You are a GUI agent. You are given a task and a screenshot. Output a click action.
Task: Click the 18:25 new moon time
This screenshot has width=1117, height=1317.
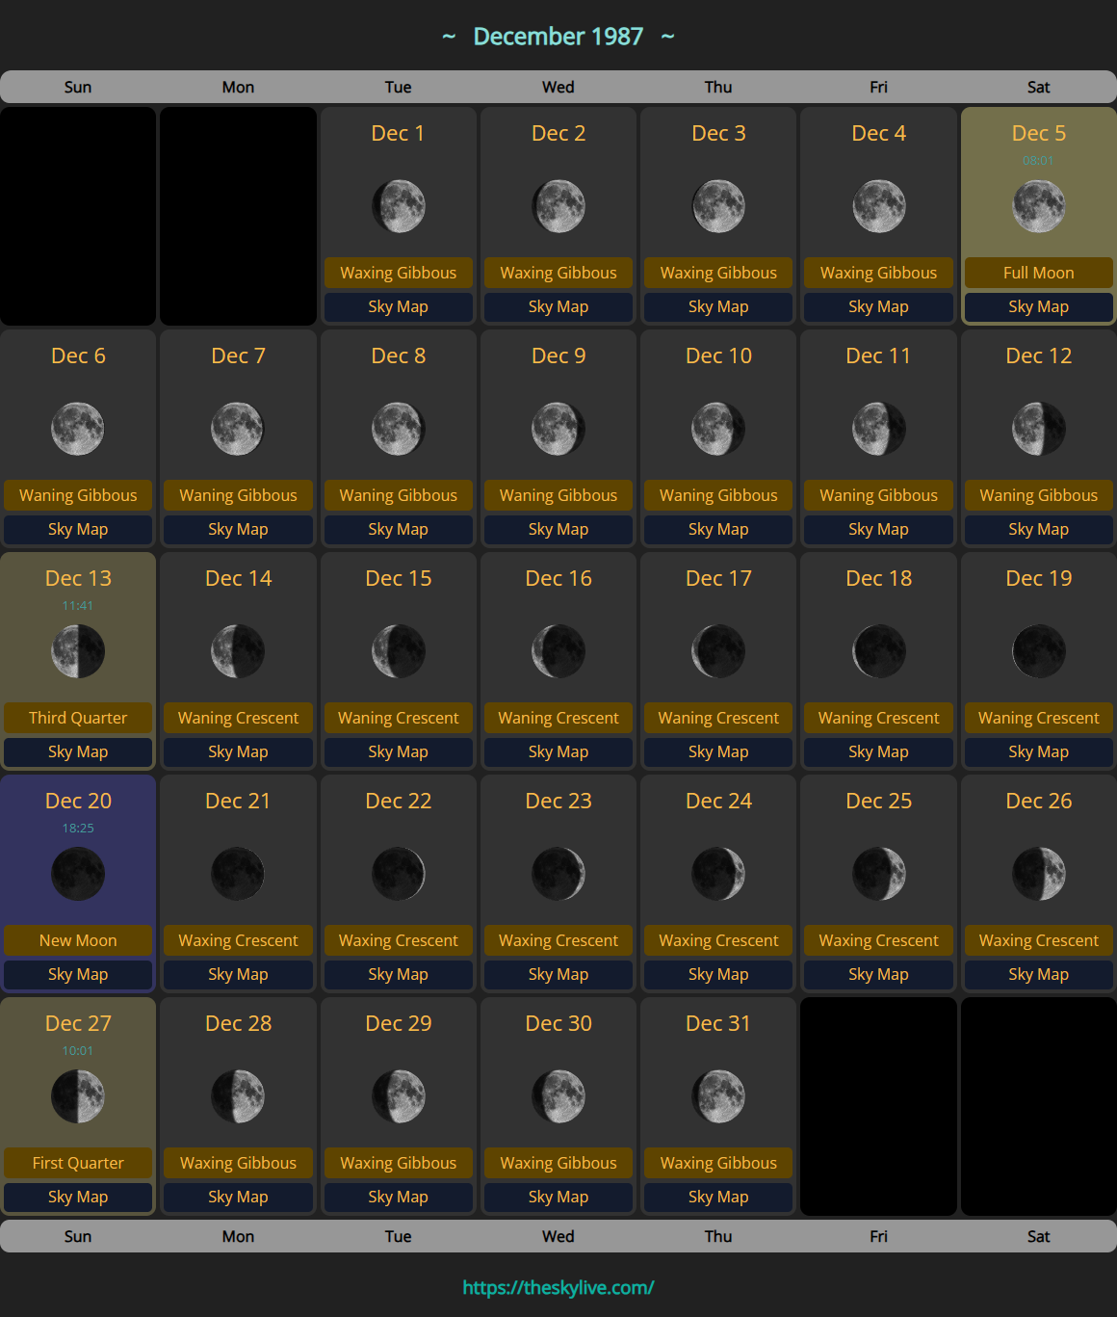[78, 828]
